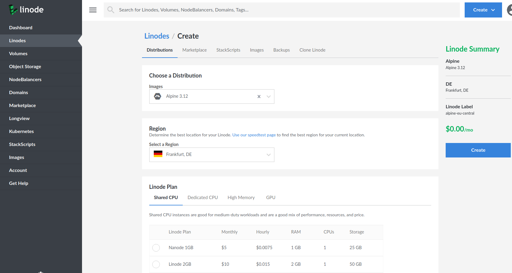This screenshot has width=512, height=273.
Task: Switch to the Marketplace tab
Action: 194,50
